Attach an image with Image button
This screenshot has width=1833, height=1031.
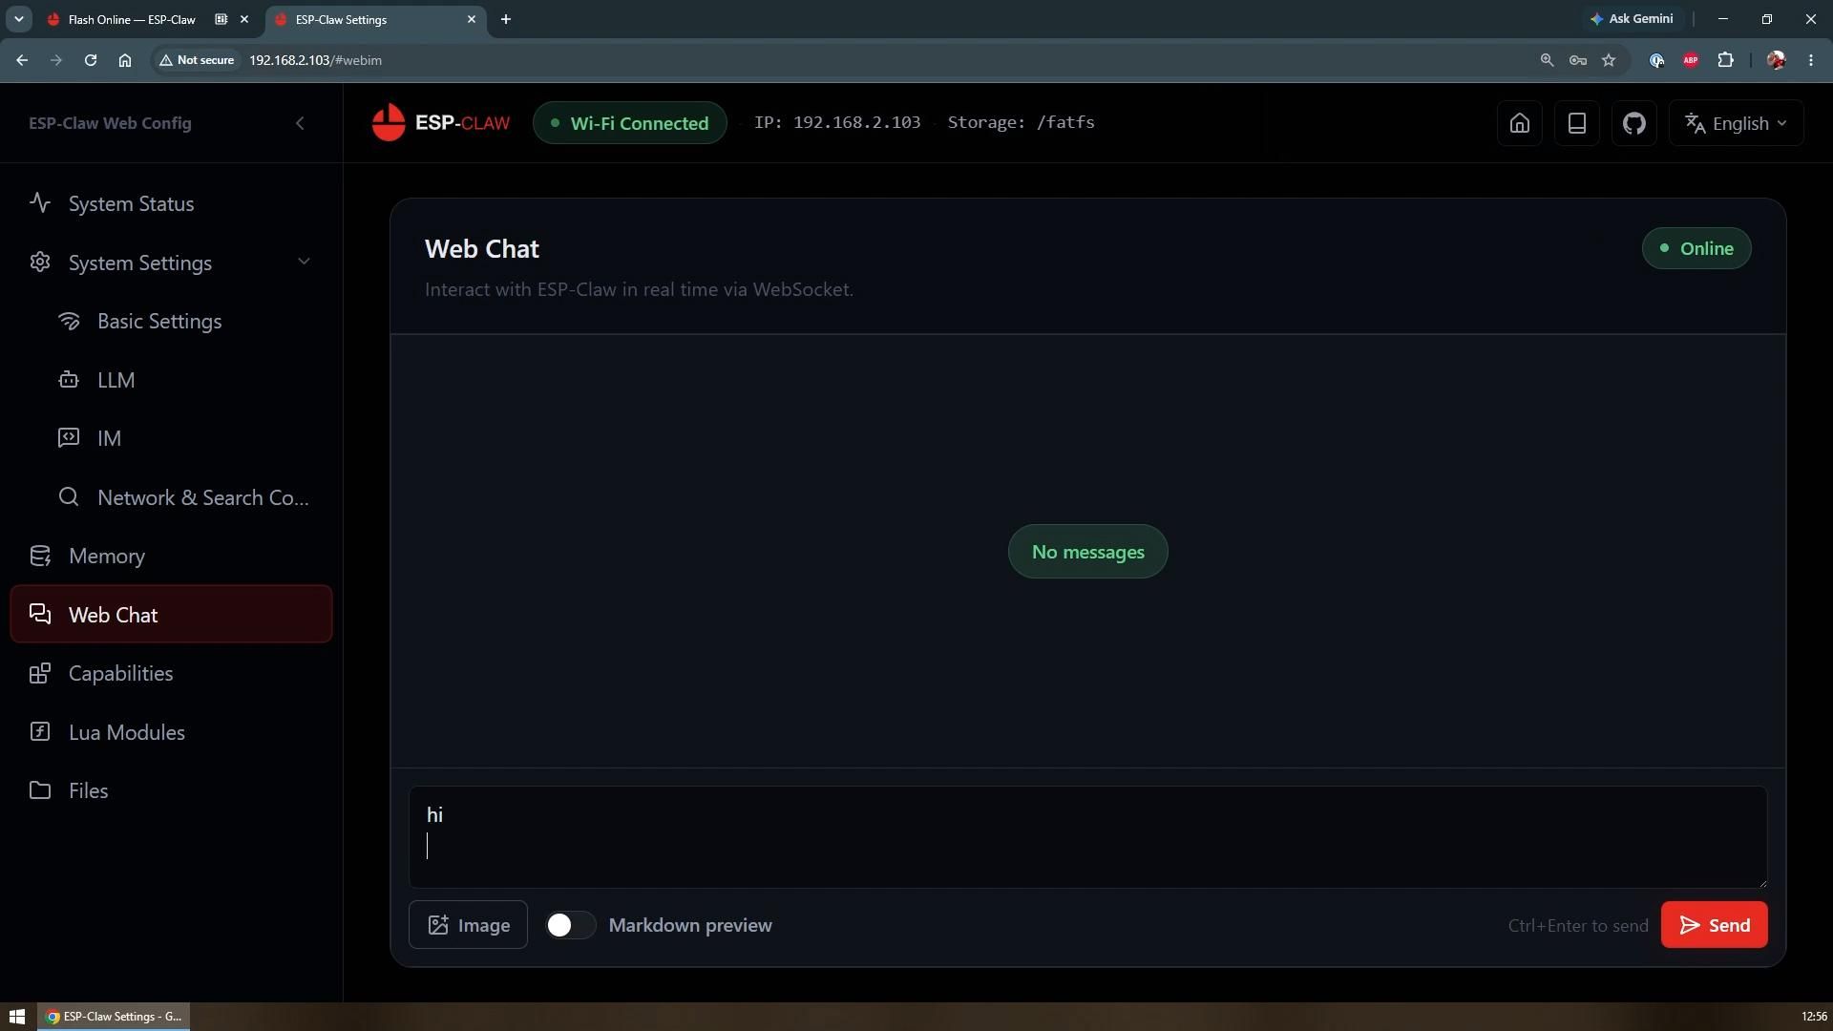pos(468,925)
